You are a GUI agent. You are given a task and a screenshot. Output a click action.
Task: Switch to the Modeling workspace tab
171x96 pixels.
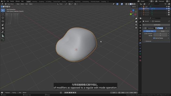click(x=34, y=2)
